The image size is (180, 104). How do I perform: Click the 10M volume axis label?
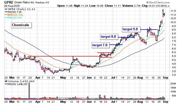pyautogui.click(x=173, y=92)
